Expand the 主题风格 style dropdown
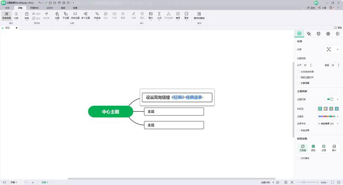The image size is (343, 185). tap(331, 99)
